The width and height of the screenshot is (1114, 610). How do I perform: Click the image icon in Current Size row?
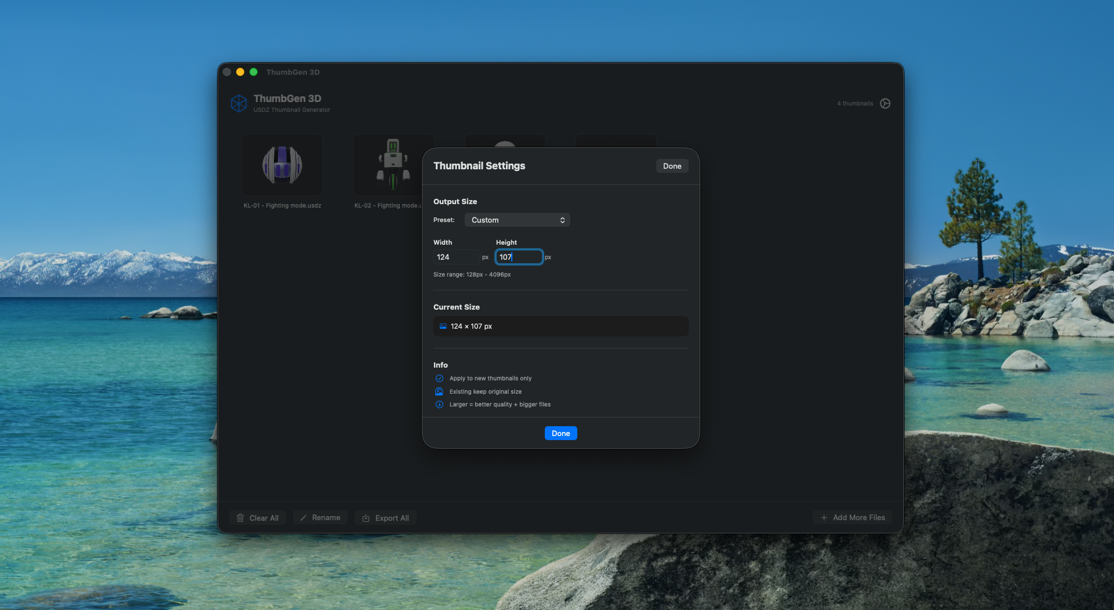click(443, 326)
